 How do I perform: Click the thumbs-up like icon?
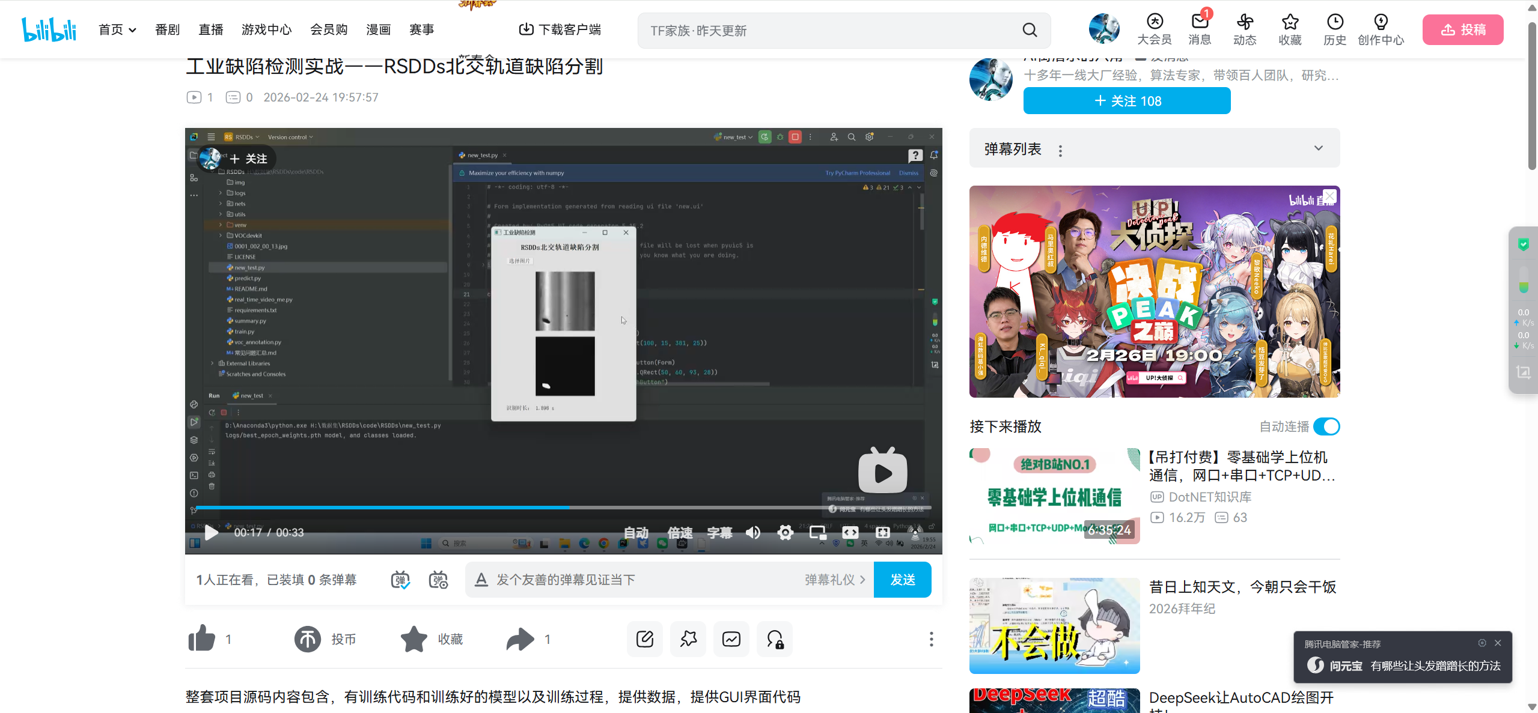tap(202, 639)
